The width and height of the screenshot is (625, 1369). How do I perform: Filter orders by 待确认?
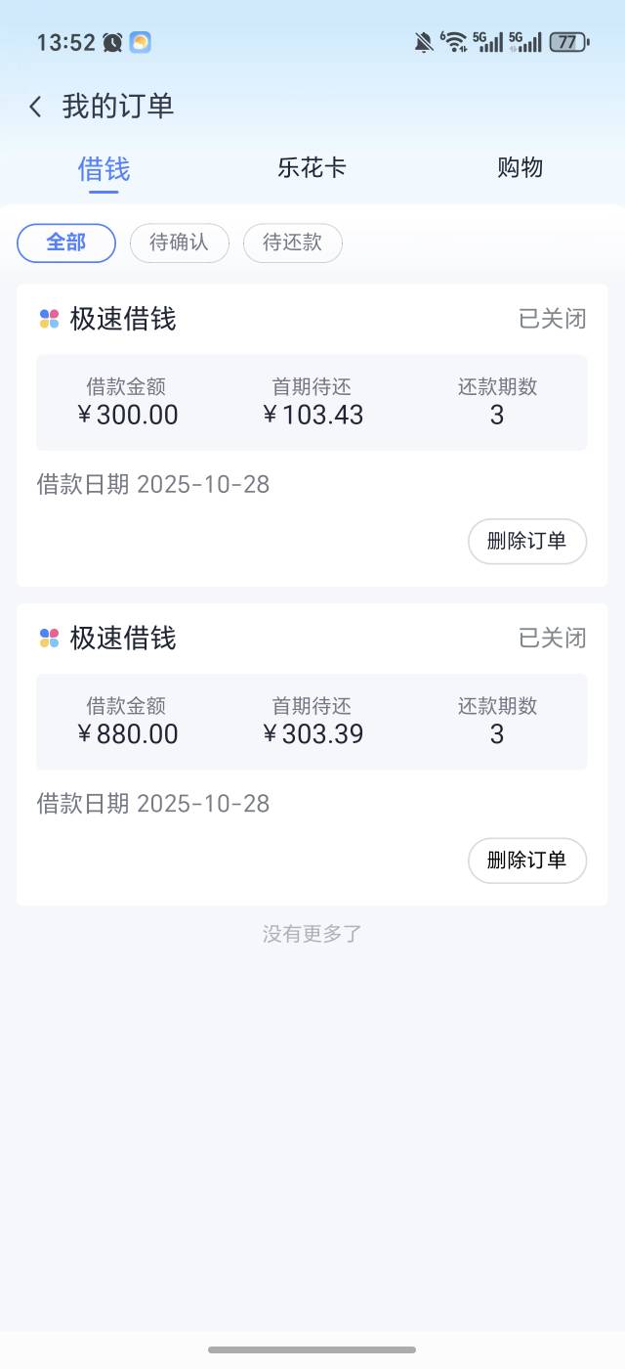pyautogui.click(x=180, y=243)
